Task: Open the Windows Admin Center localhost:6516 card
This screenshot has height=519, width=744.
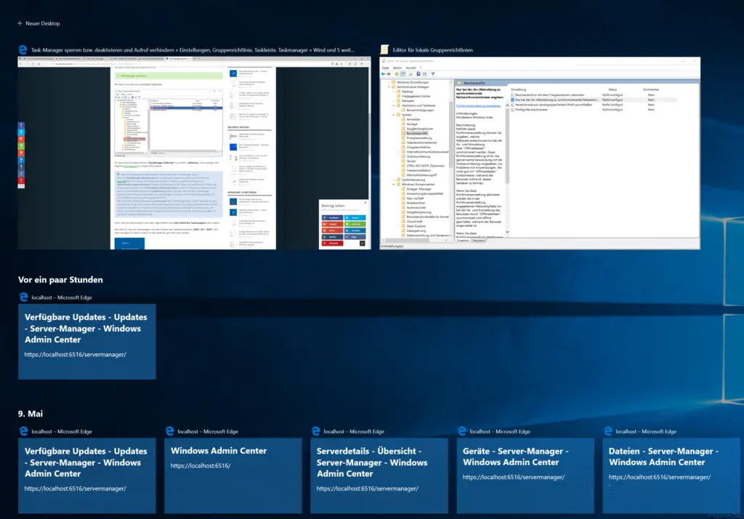Action: click(233, 475)
